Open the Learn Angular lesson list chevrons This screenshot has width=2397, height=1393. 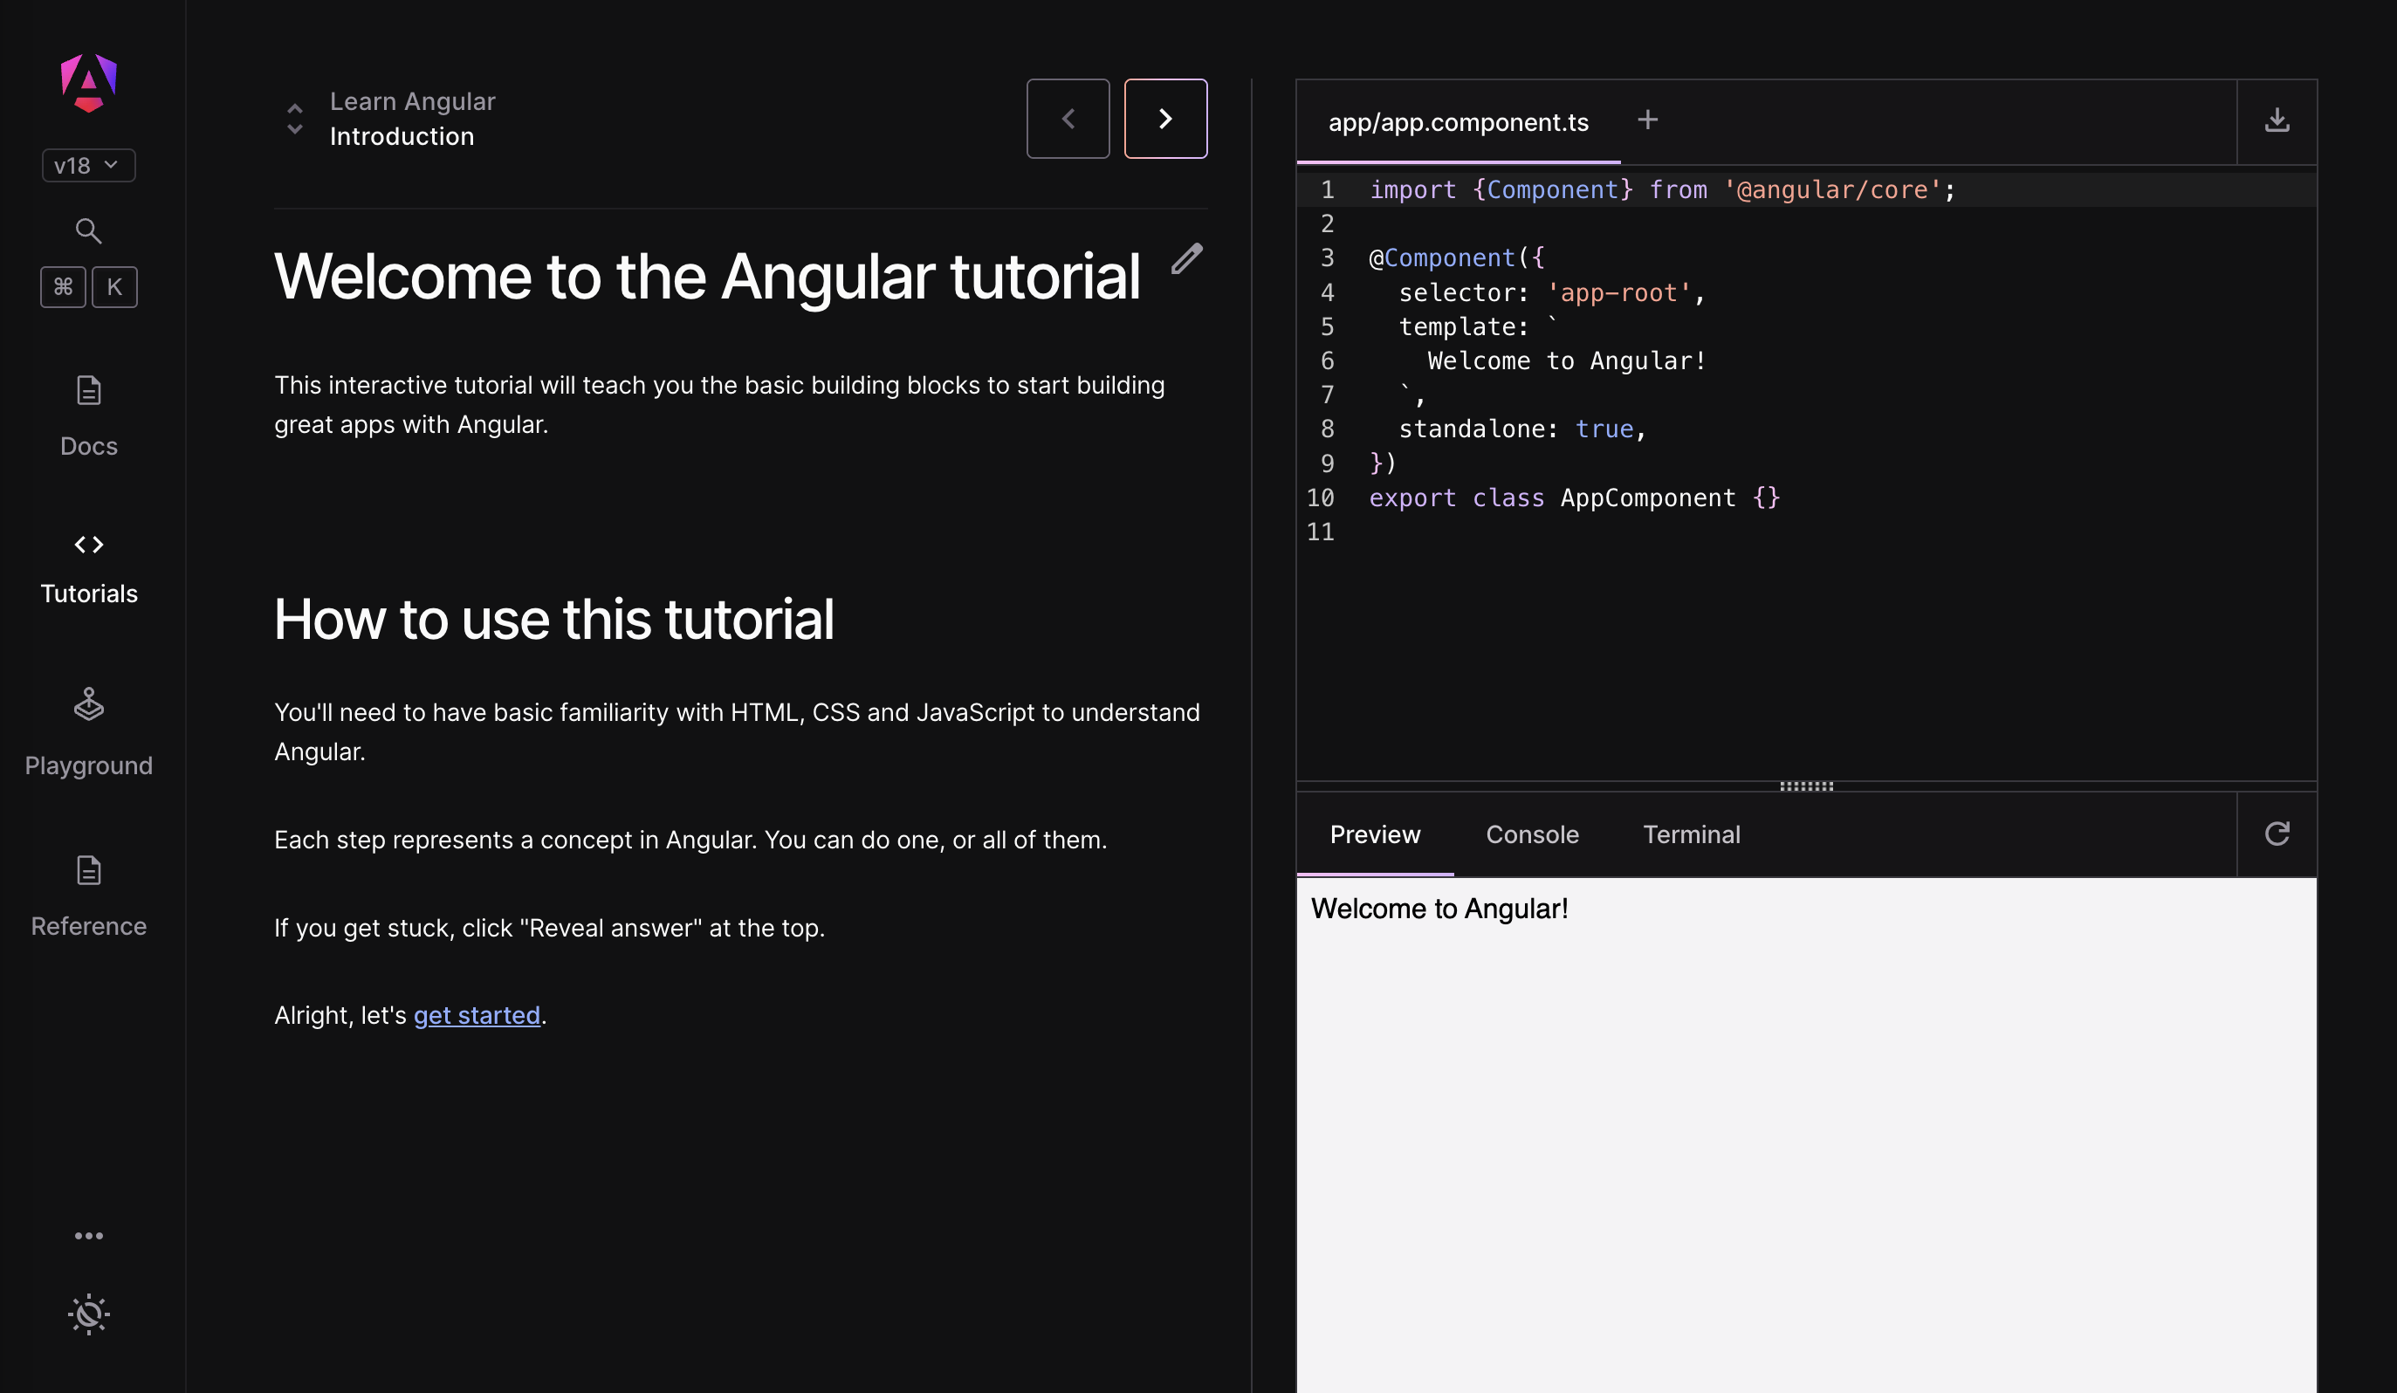click(x=295, y=118)
